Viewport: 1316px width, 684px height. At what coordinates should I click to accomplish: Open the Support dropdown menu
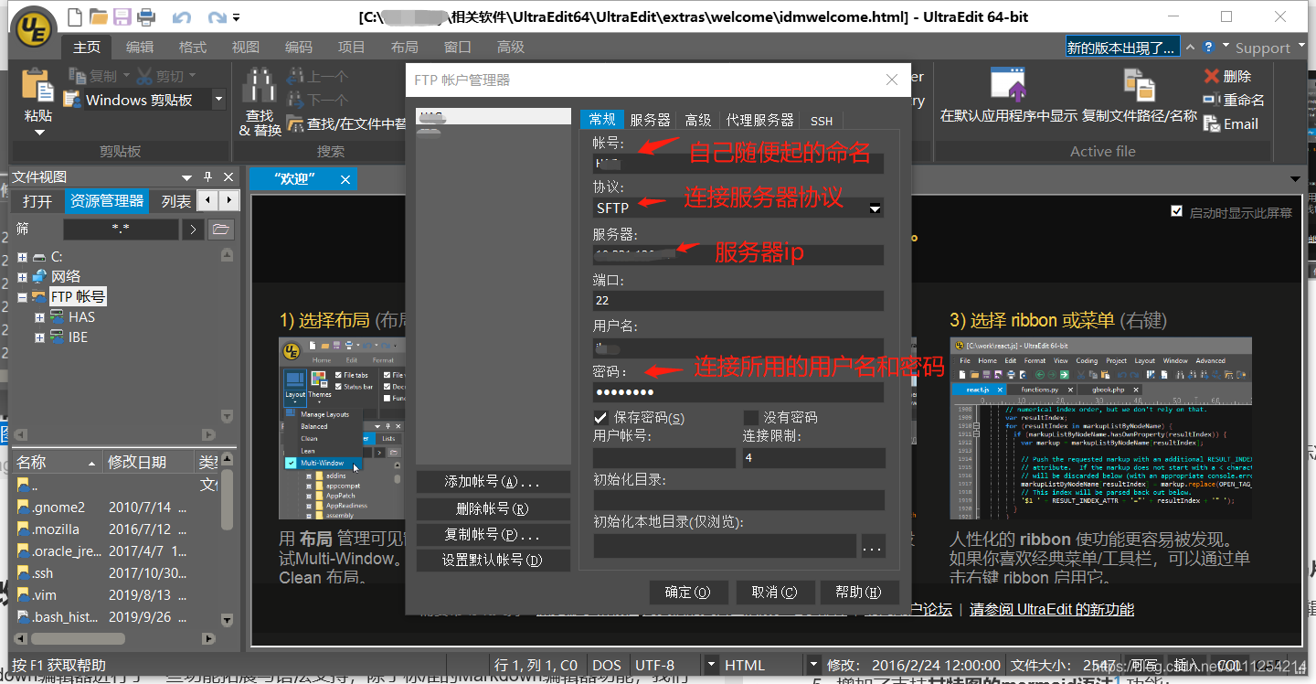(1269, 48)
